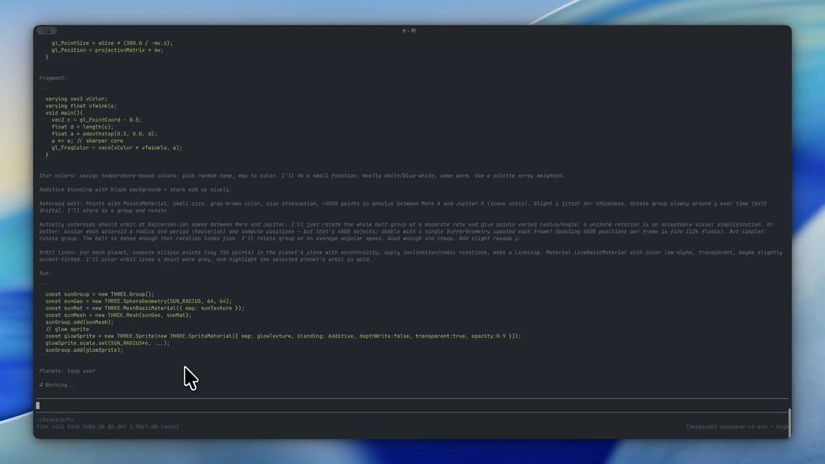Screen dimensions: 825x464
Task: Click the "sunGroup.add(glowSprite);" line
Action: [84, 350]
